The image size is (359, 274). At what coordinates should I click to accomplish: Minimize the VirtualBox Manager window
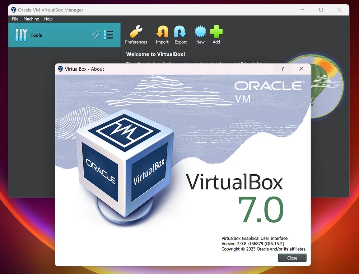coord(302,10)
